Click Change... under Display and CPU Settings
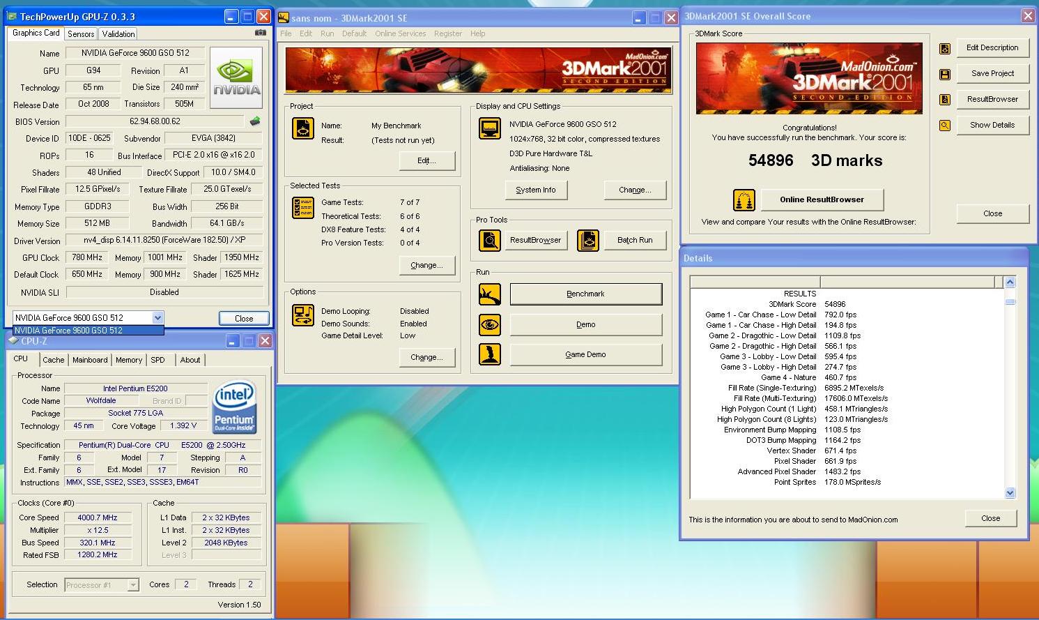 click(x=636, y=190)
